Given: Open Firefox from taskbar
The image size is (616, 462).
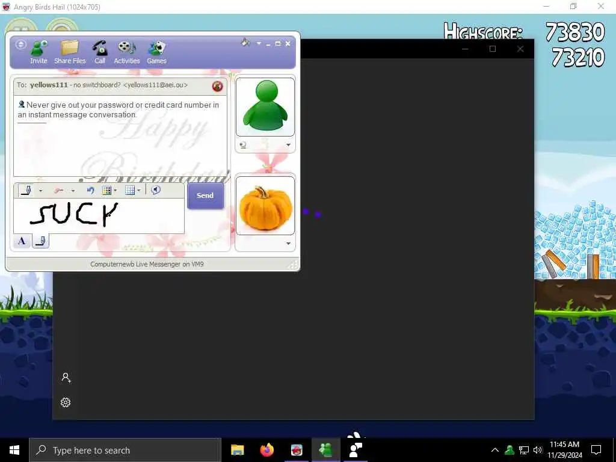Looking at the screenshot, I should click(267, 450).
